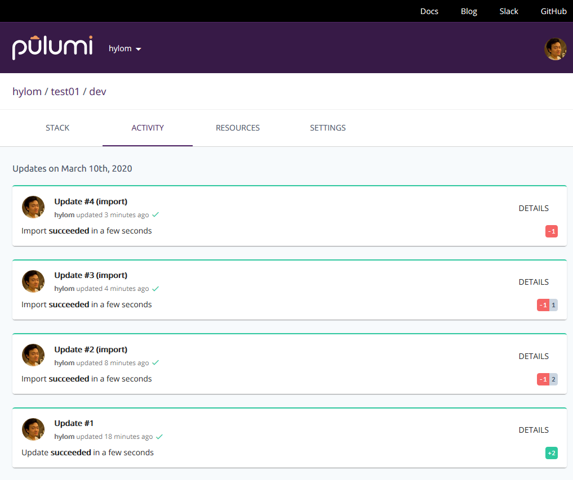Click the success checkmark on Update #3
573x480 pixels.
(x=156, y=289)
